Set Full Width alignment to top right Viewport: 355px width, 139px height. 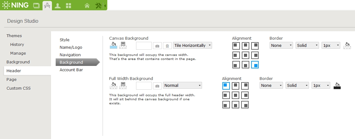(245, 86)
